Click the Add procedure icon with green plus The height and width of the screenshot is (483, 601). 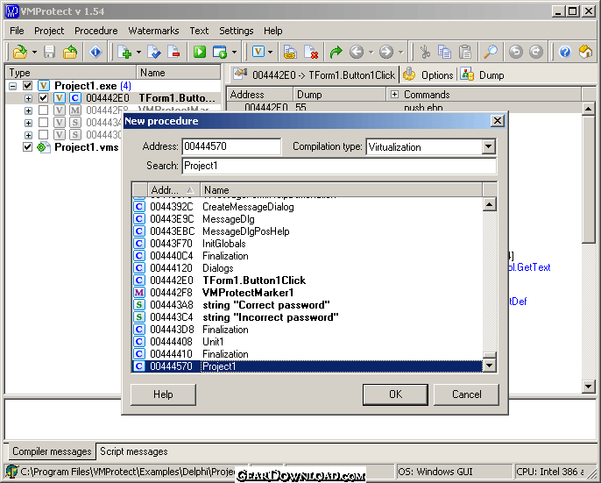click(x=125, y=52)
